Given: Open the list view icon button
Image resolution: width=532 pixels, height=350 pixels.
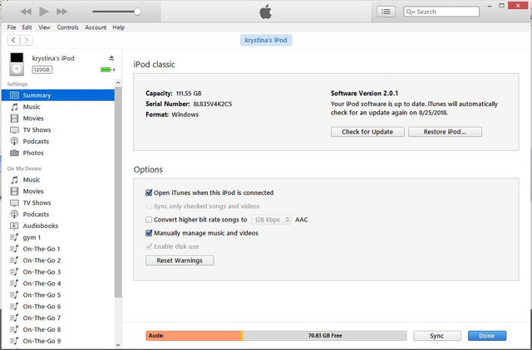Looking at the screenshot, I should click(x=386, y=12).
